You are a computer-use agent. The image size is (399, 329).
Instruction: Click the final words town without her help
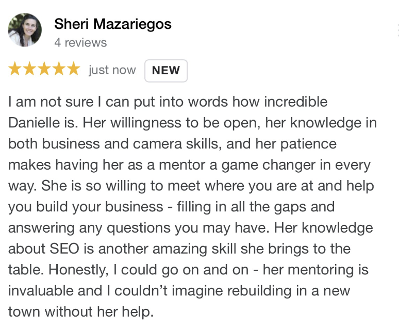coord(81,312)
